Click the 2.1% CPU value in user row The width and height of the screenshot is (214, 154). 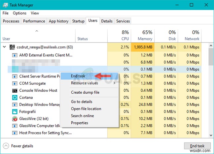[125, 47]
